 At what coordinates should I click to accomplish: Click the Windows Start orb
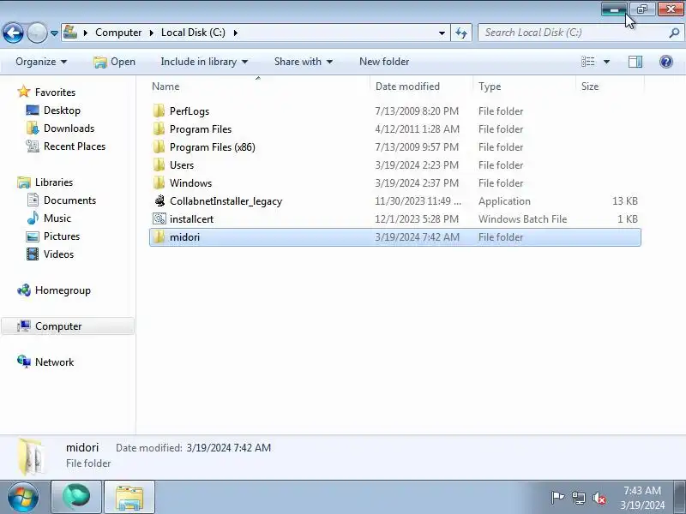pos(23,498)
